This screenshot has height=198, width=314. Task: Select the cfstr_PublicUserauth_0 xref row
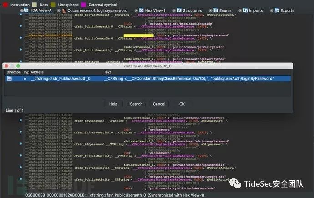148,78
